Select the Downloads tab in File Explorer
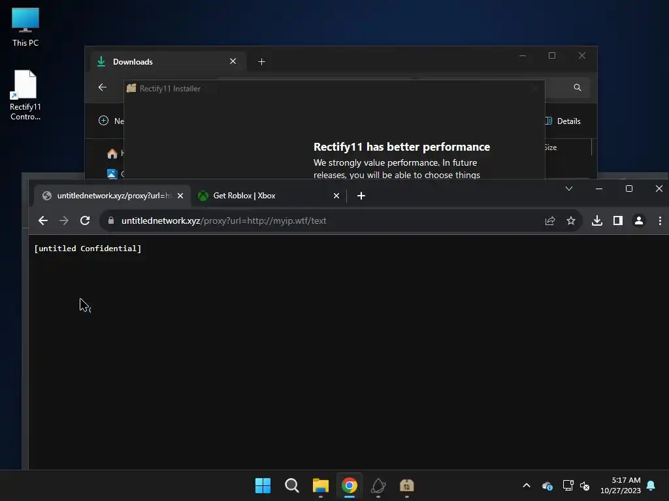The image size is (669, 501). pos(168,62)
